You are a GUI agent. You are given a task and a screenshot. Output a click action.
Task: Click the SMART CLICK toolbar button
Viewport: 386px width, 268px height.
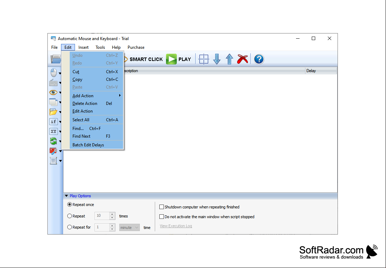(143, 59)
